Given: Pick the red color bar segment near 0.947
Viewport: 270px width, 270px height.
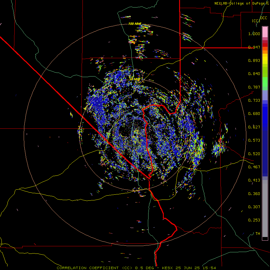Looking at the screenshot, I should click(x=265, y=45).
